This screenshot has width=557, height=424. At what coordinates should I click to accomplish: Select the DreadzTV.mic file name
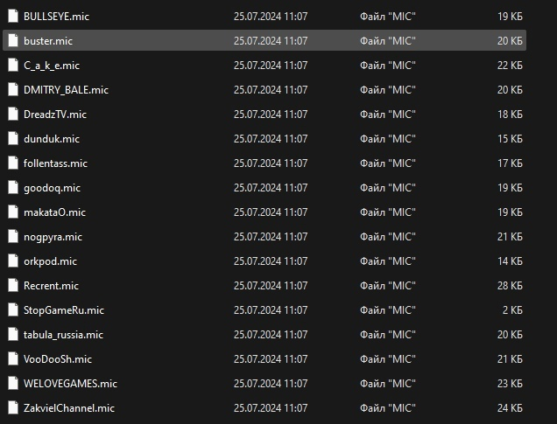tap(55, 115)
